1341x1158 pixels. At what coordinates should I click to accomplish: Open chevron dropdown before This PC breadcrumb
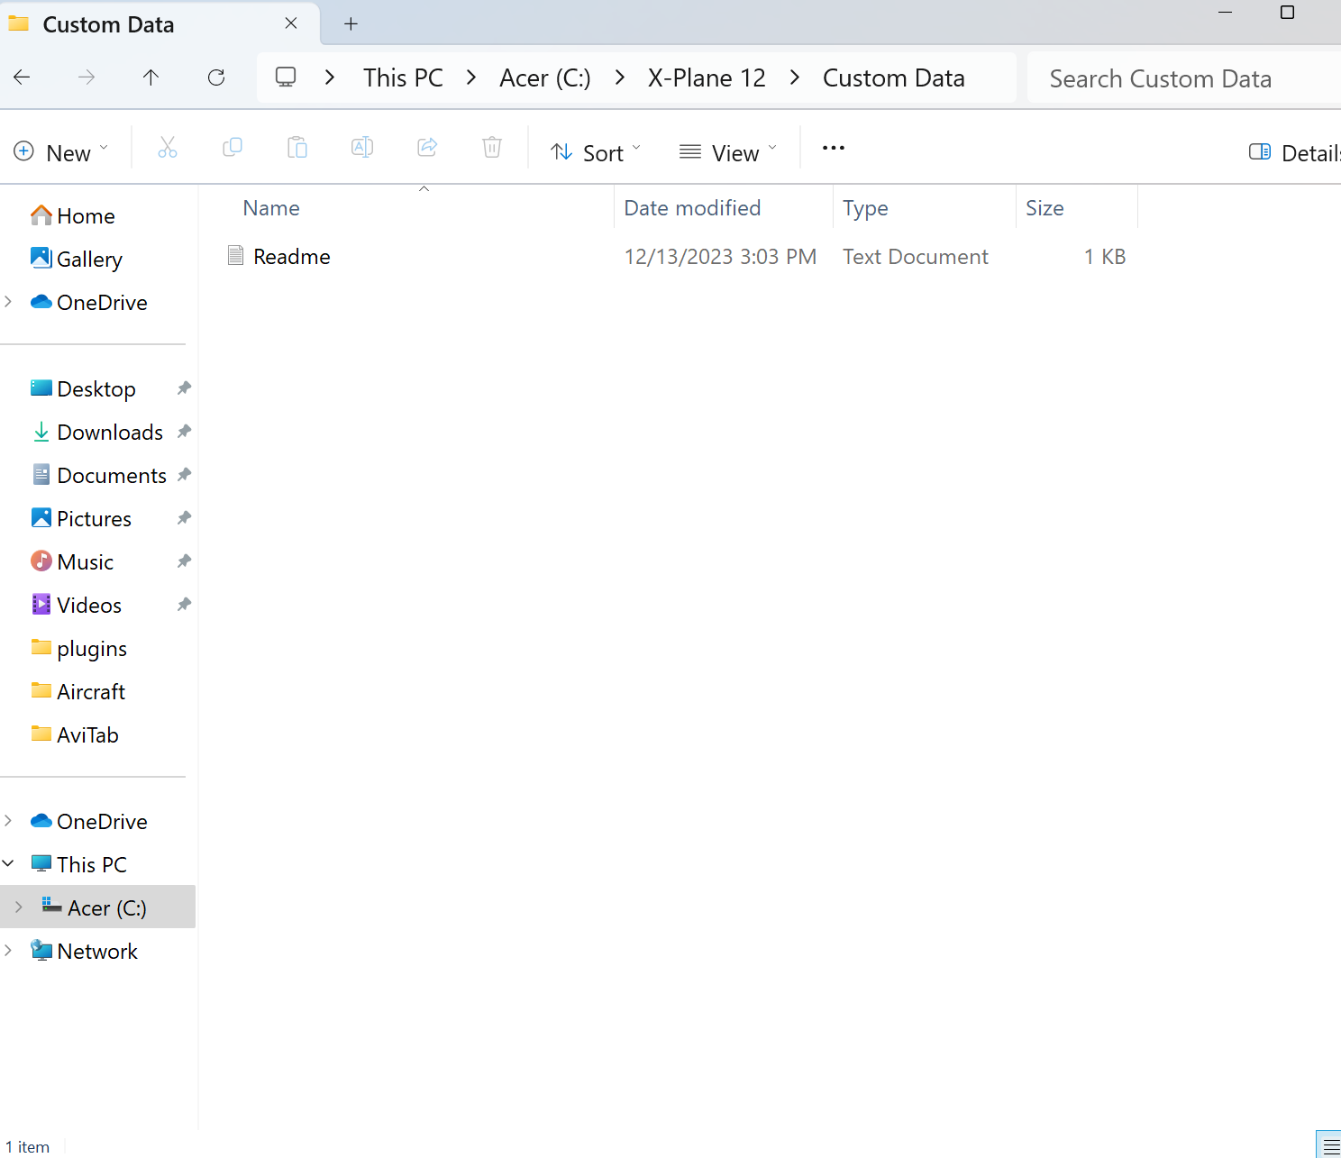(330, 78)
